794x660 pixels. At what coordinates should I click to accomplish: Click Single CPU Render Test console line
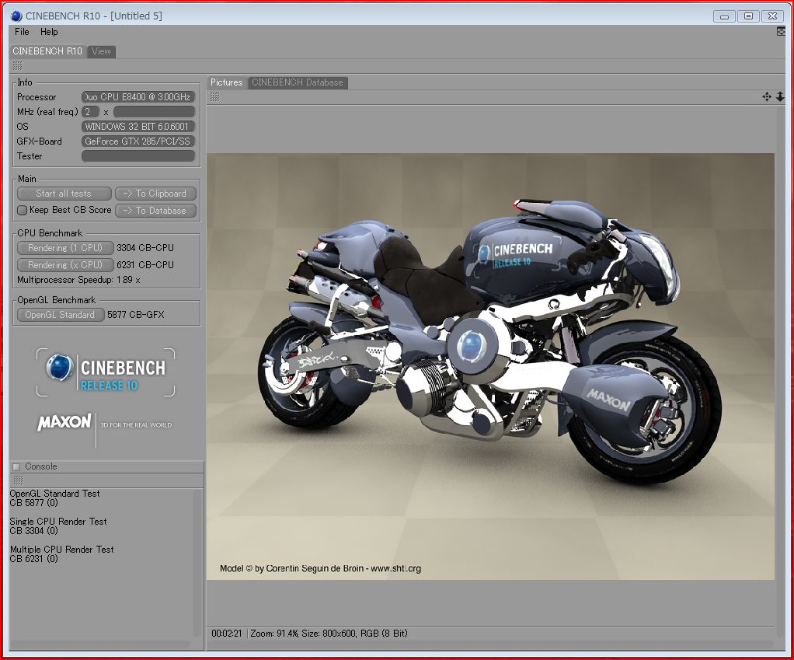click(58, 521)
